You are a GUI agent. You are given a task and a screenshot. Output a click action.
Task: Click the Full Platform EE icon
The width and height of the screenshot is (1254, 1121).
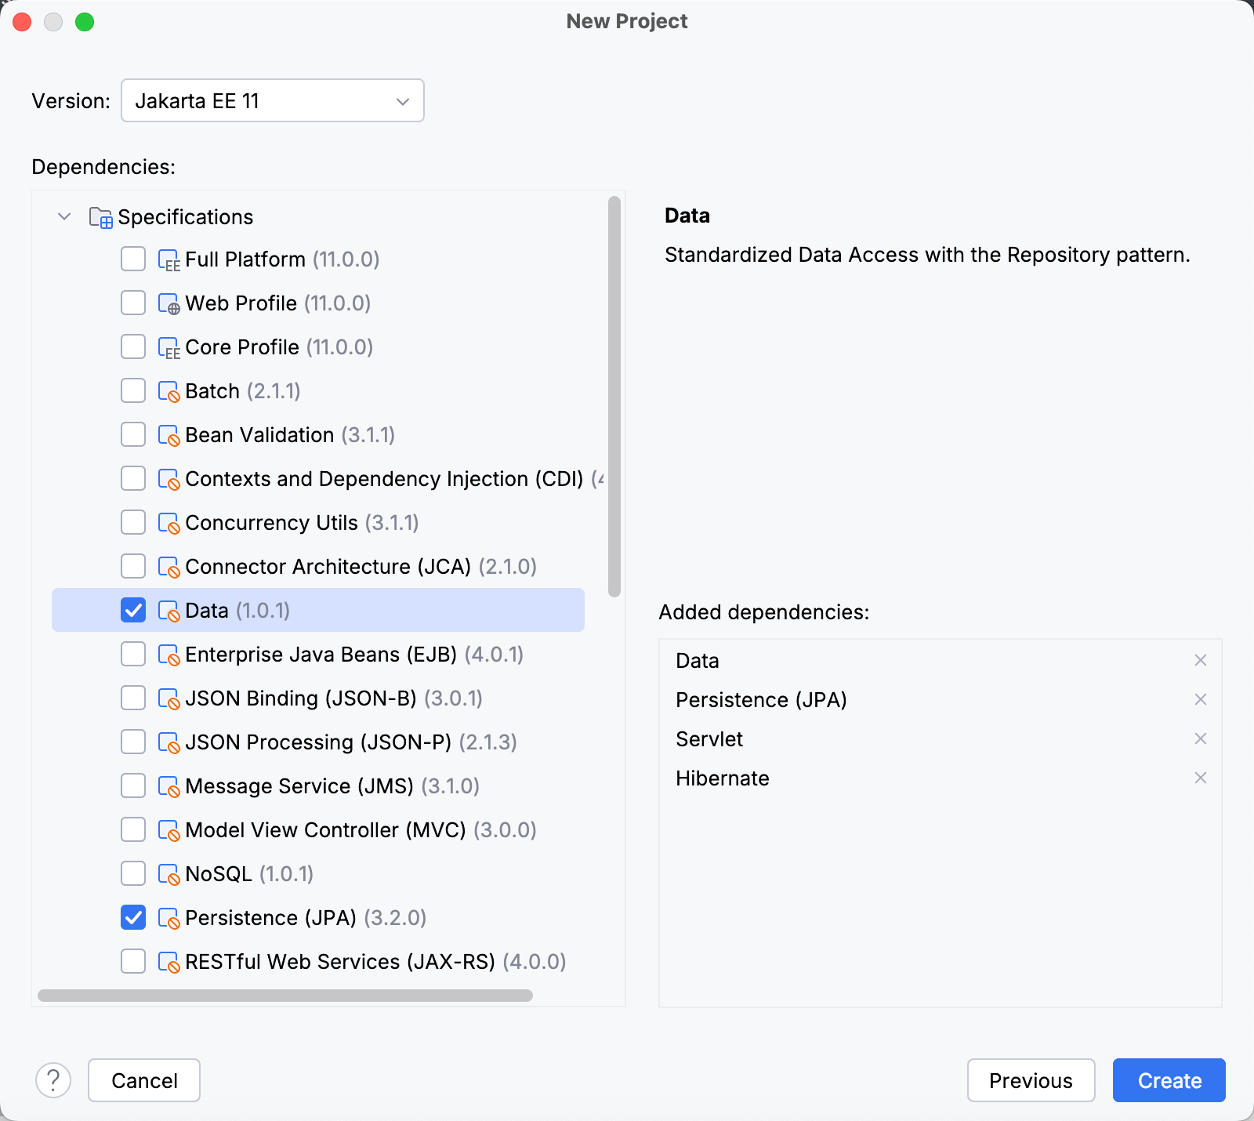tap(170, 259)
